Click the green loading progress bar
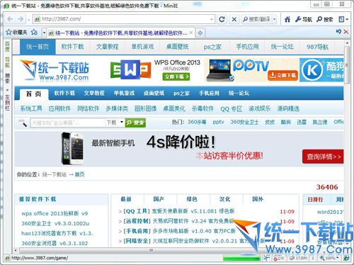 point(241,258)
